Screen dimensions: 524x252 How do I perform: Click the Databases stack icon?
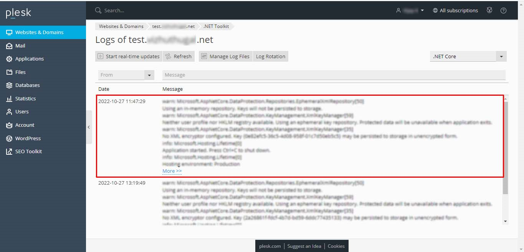click(9, 85)
